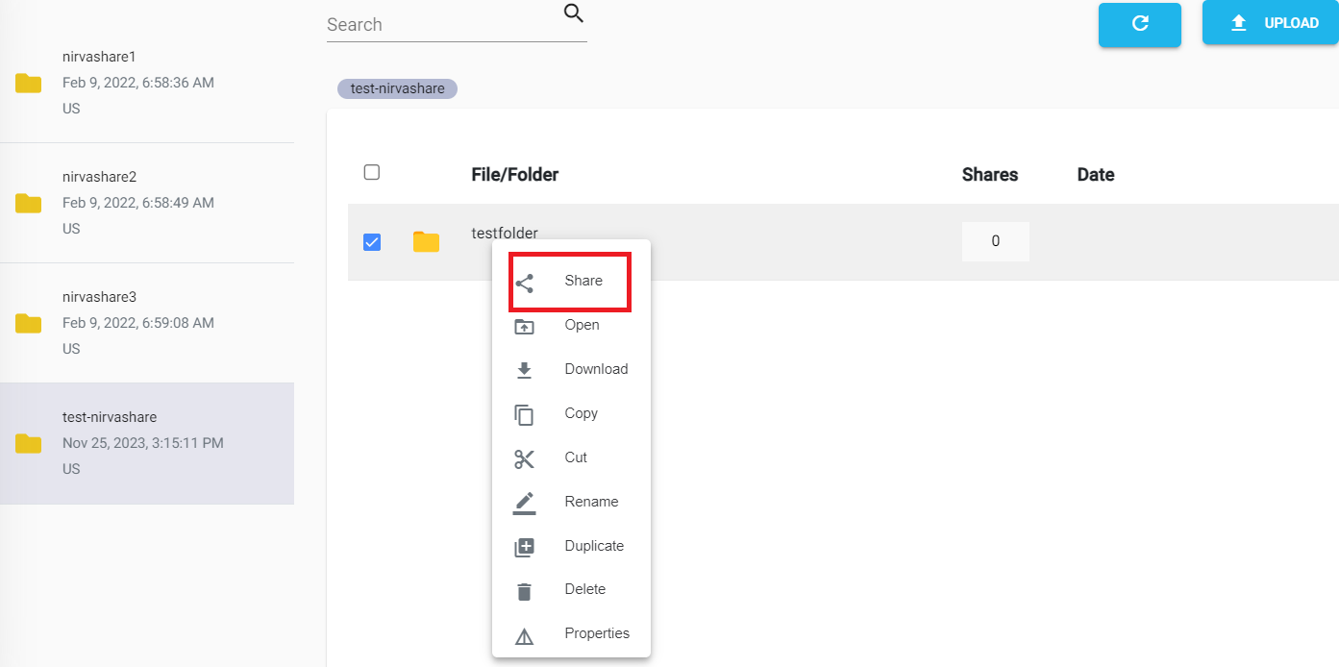Click the Shares count for testfolder
This screenshot has width=1339, height=667.
coord(995,241)
